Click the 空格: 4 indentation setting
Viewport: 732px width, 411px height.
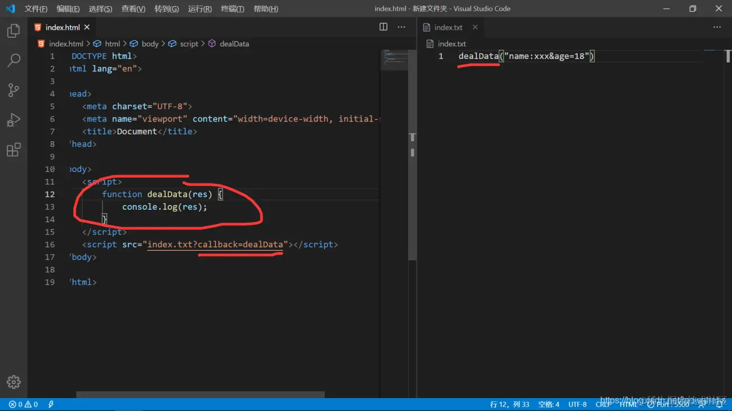point(549,404)
